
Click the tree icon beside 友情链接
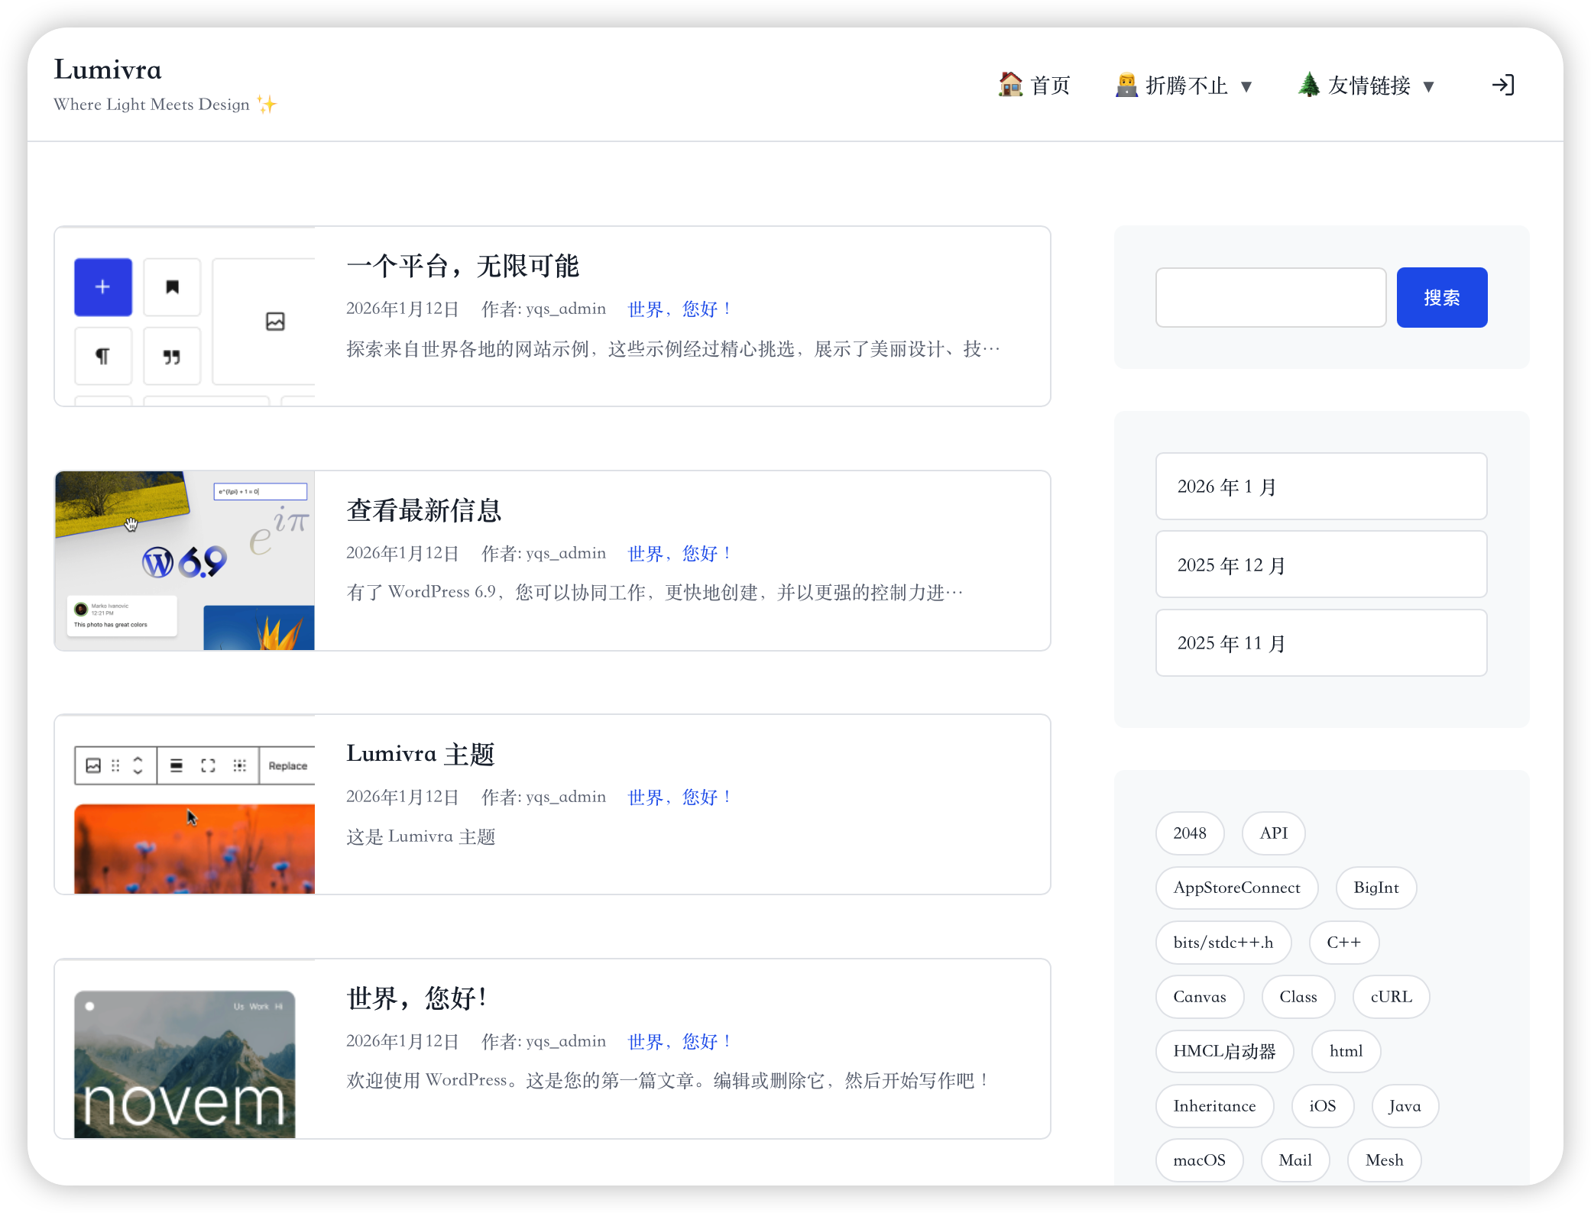point(1309,85)
